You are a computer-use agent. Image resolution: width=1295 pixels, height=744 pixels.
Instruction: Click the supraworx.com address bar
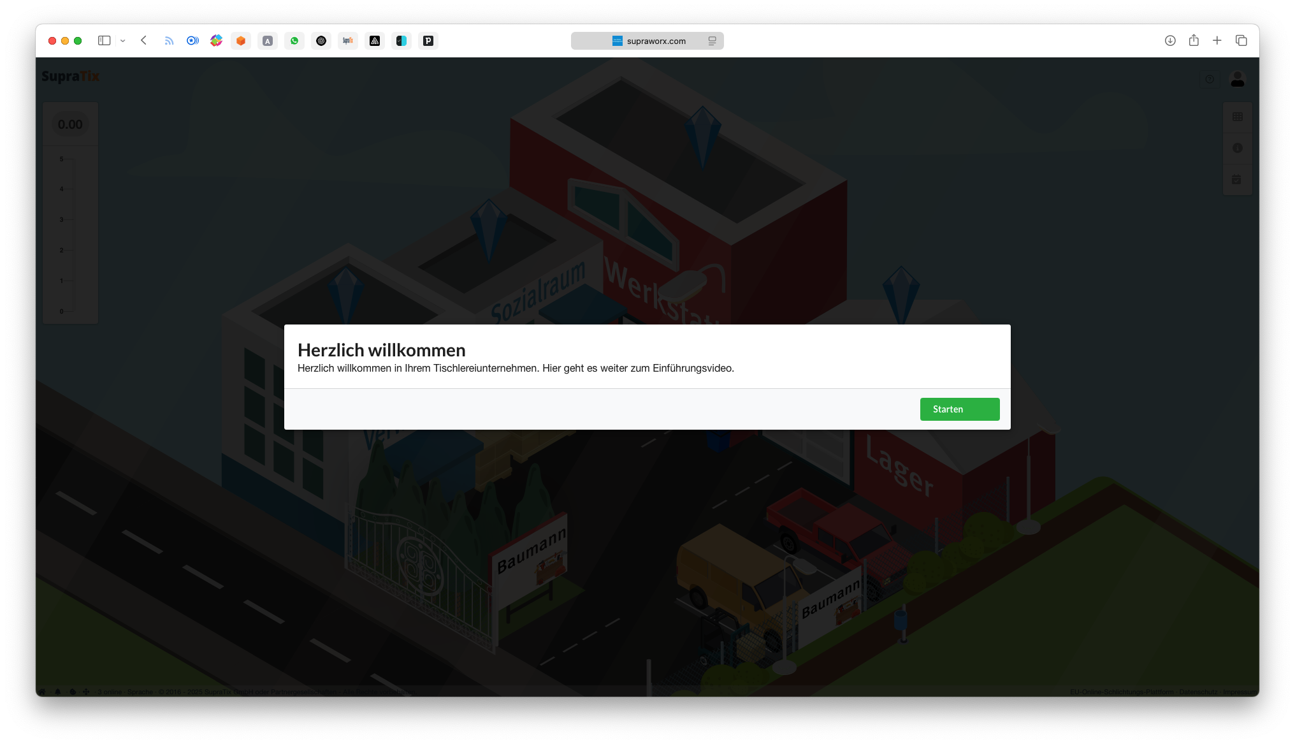[x=656, y=41]
